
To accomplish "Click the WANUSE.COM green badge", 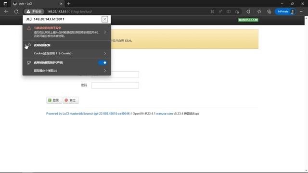I will click(248, 20).
